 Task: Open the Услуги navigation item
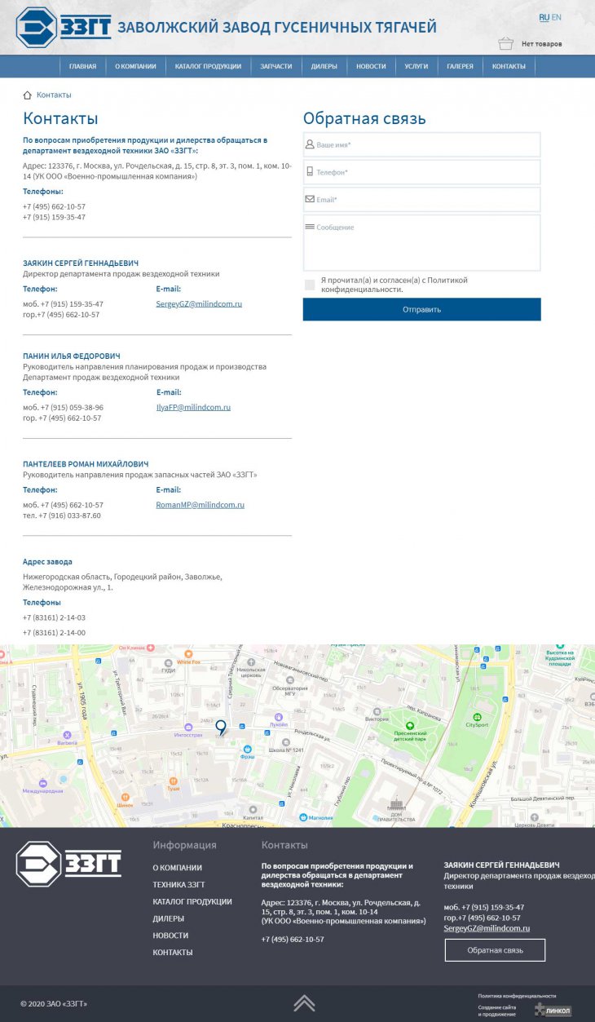416,66
